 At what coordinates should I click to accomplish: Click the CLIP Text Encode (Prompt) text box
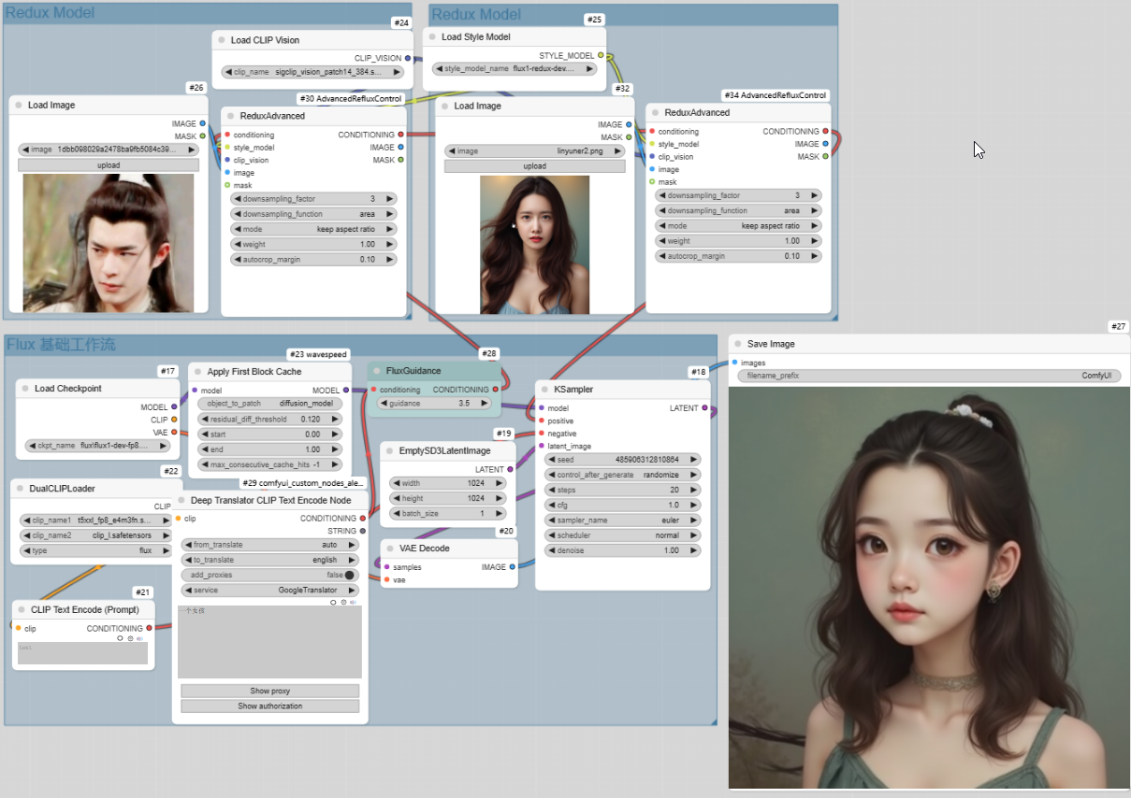82,653
